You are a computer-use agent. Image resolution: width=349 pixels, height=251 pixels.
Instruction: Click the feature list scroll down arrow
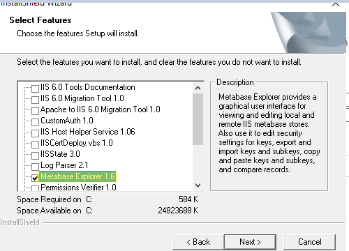pyautogui.click(x=198, y=185)
